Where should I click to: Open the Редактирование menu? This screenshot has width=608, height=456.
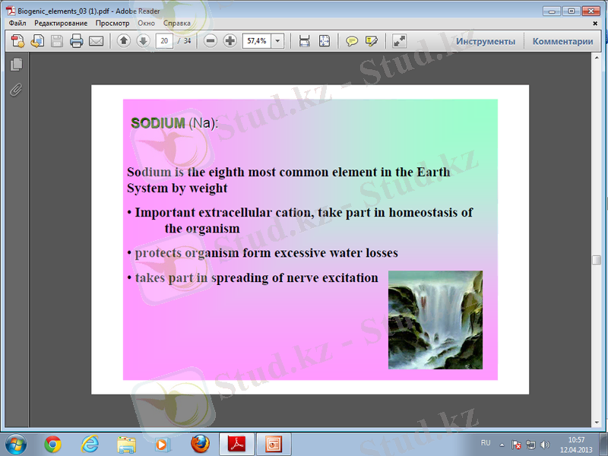tap(61, 24)
